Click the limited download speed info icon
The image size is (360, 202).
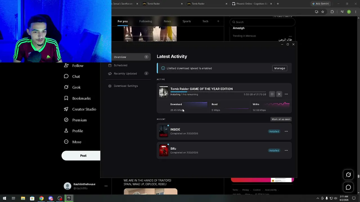[163, 68]
